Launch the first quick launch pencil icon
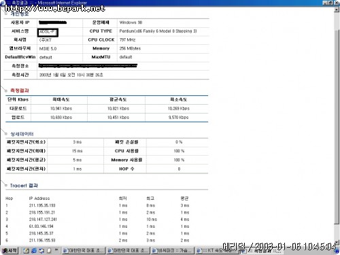340x255 pixels. click(x=26, y=251)
